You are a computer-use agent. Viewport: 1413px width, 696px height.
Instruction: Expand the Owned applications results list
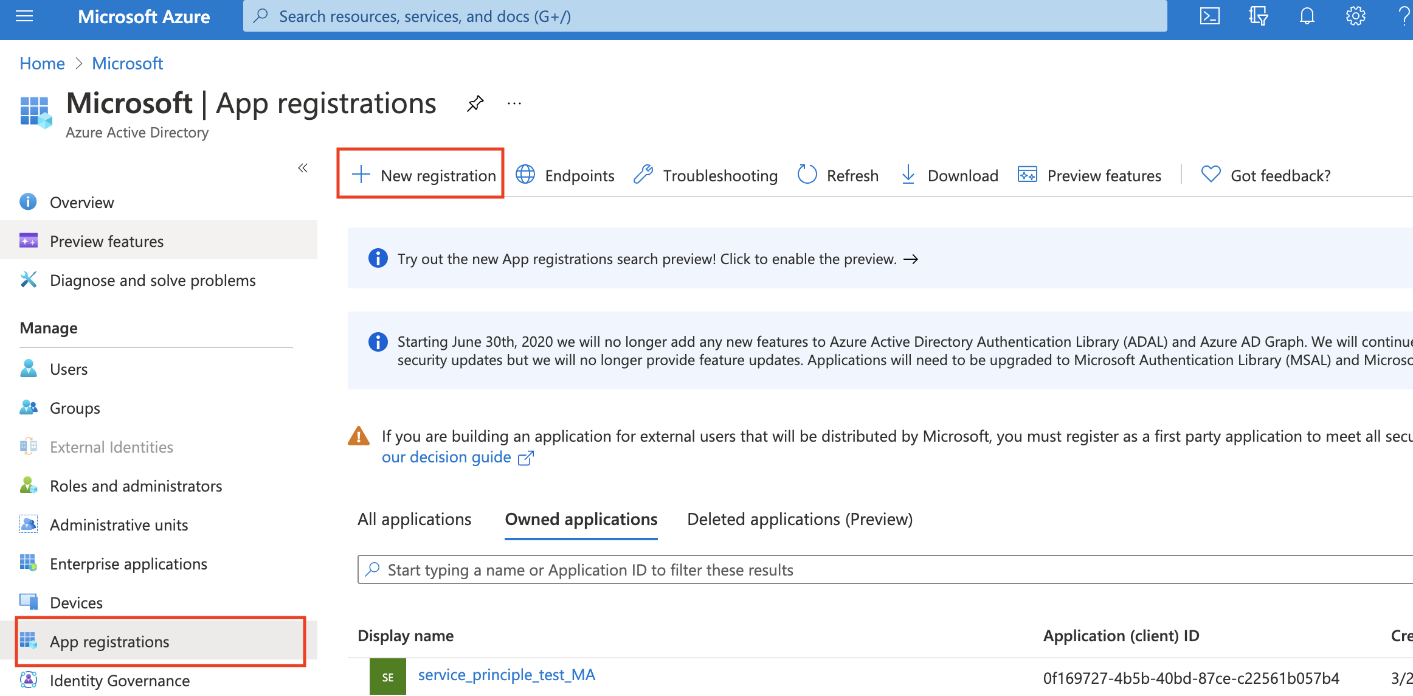coord(580,518)
